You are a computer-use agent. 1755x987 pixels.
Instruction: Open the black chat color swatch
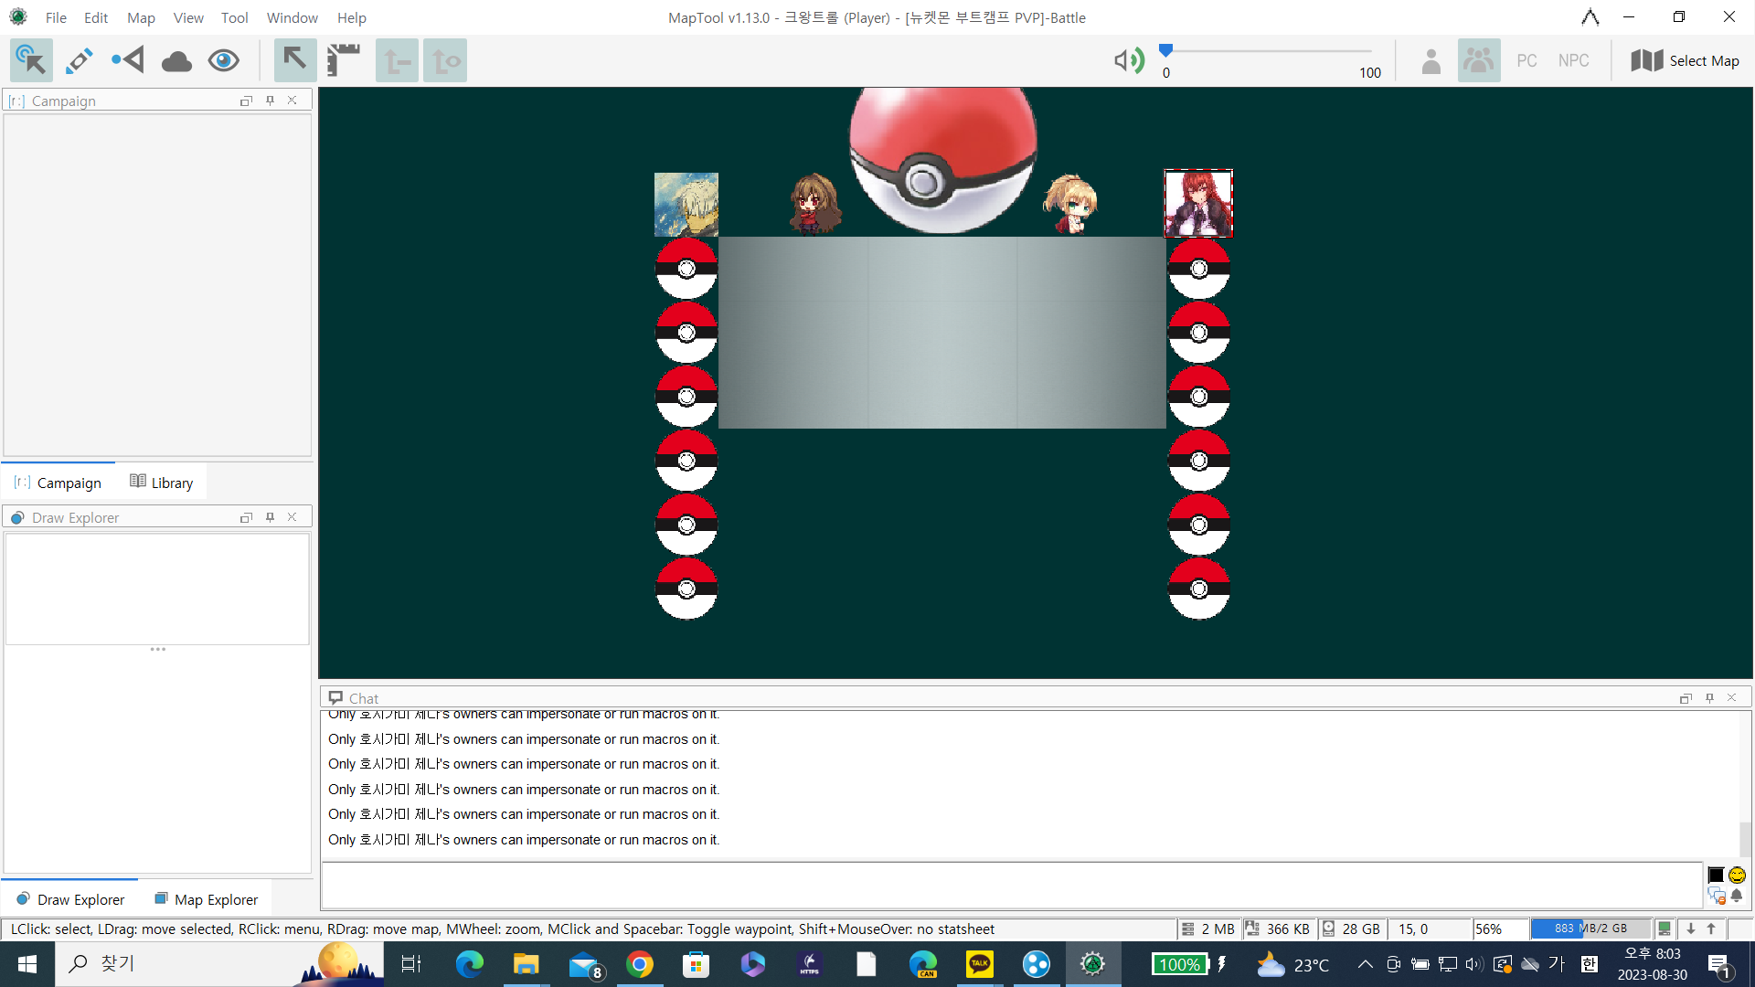[1716, 875]
